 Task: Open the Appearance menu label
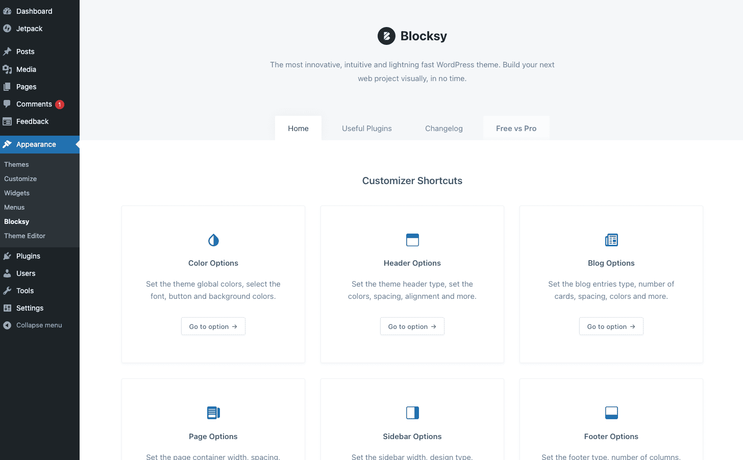click(36, 144)
